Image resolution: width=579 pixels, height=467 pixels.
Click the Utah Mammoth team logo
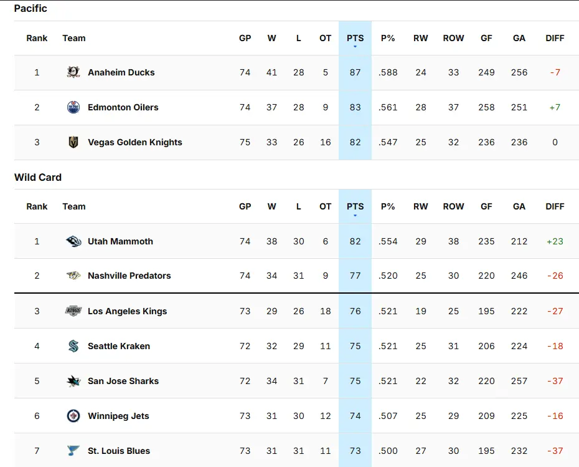pos(73,241)
